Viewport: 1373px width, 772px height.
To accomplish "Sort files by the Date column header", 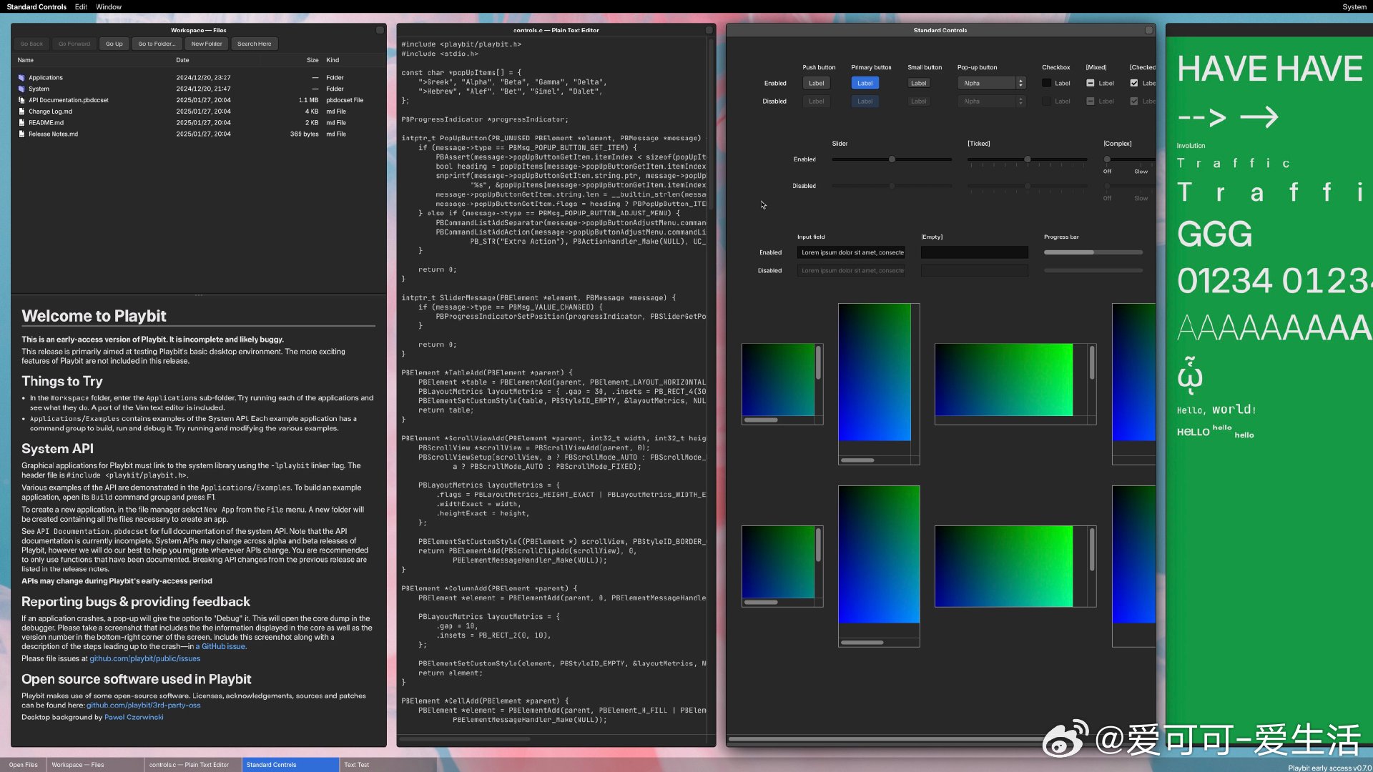I will click(x=182, y=60).
